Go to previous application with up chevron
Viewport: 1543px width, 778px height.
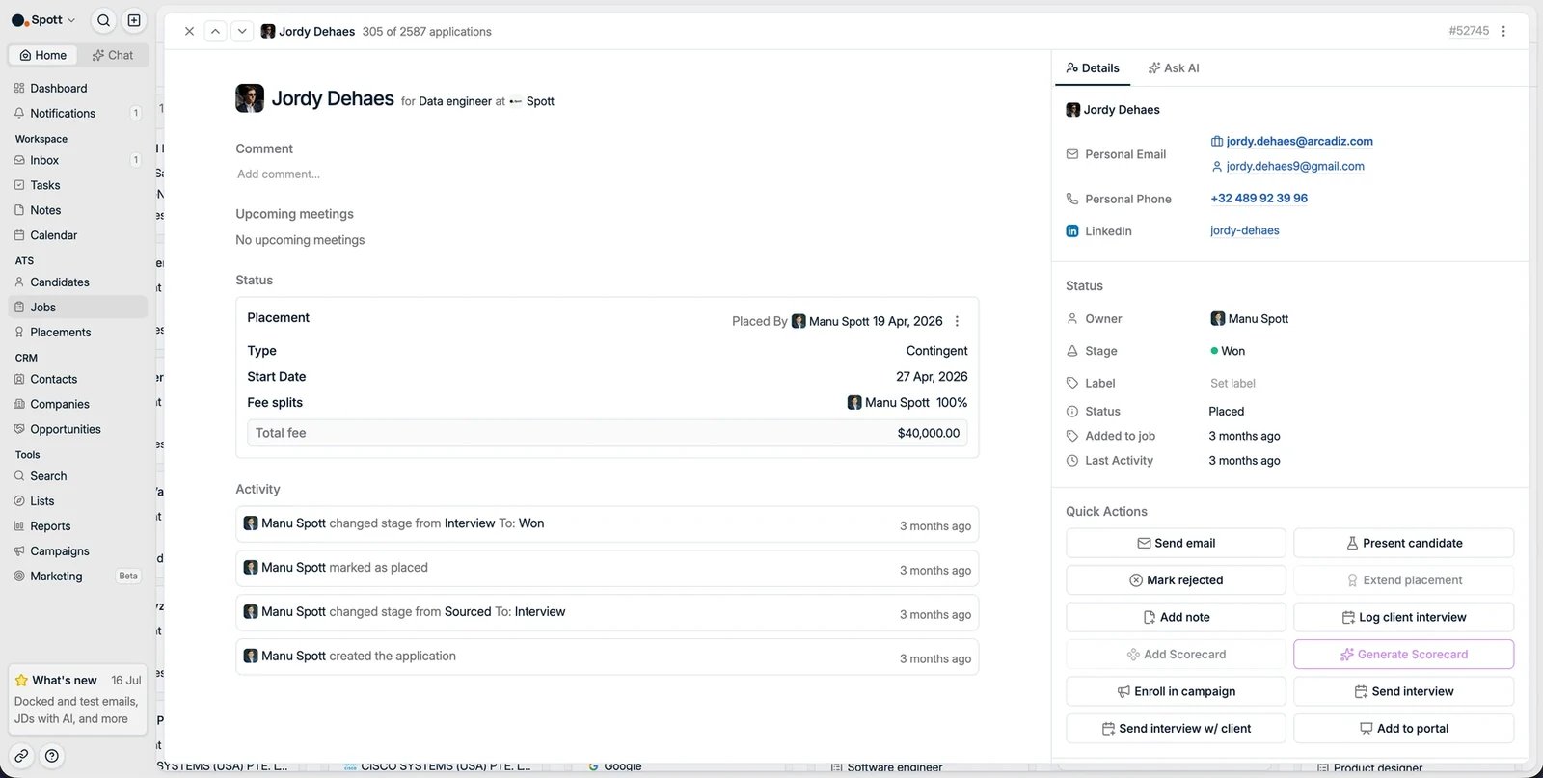point(215,31)
